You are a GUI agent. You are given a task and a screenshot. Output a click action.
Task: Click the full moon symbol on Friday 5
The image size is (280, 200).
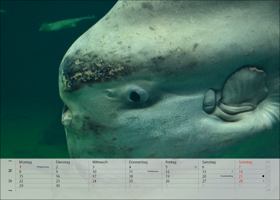pos(196,167)
